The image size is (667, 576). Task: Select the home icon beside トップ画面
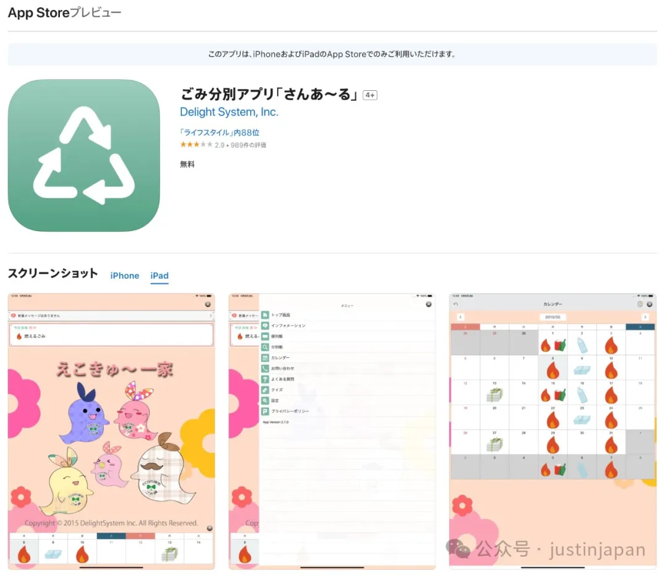[x=265, y=315]
